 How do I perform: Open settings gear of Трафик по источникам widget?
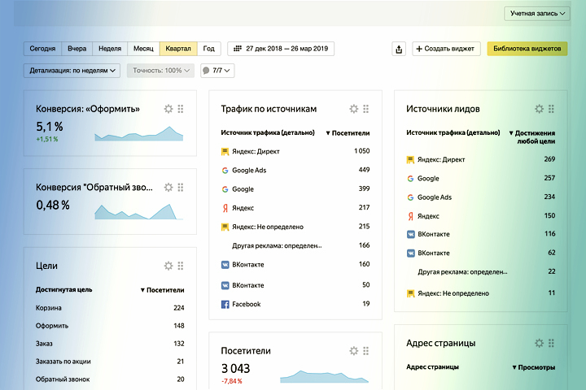(353, 109)
